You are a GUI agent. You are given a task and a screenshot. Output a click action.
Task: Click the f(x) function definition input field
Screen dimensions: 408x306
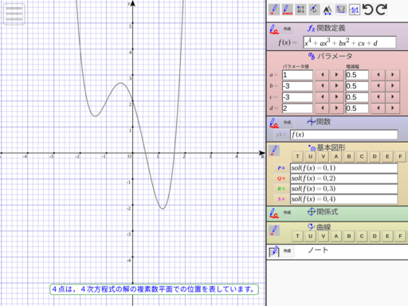tap(350, 42)
